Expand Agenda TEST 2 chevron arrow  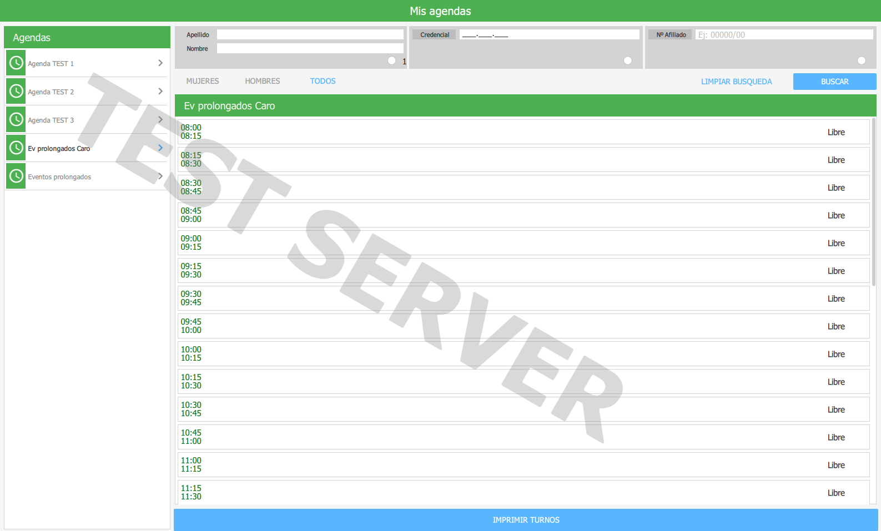(x=160, y=91)
